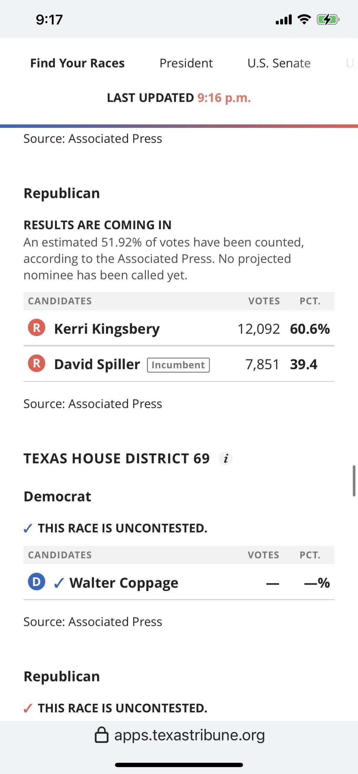Viewport: 358px width, 774px height.
Task: Tap the blue checkmark next to Walter Coppage
Action: pos(59,583)
